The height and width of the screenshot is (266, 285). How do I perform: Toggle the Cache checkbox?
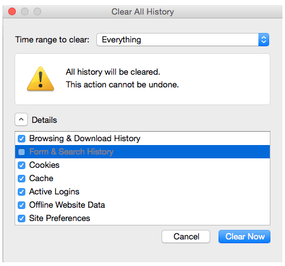pyautogui.click(x=22, y=179)
